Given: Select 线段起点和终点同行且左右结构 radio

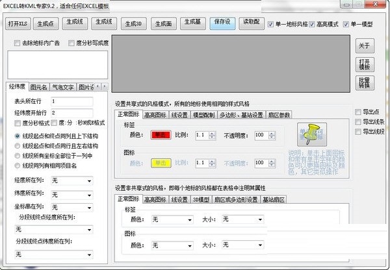Looking at the screenshot, I should (x=17, y=146).
